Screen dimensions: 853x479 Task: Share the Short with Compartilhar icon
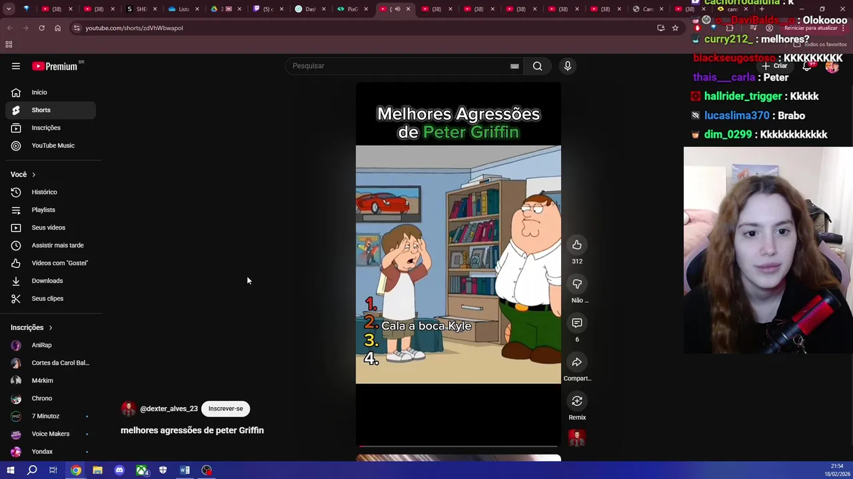577,362
